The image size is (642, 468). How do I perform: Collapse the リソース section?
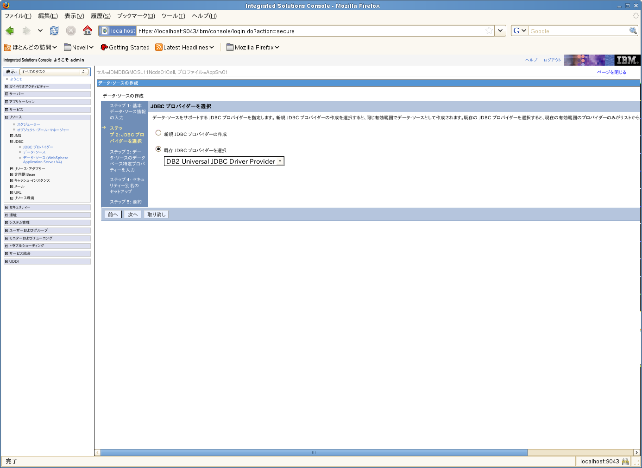6,117
